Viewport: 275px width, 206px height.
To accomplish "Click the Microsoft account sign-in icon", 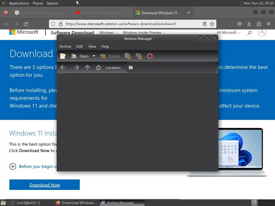I will 262,32.
